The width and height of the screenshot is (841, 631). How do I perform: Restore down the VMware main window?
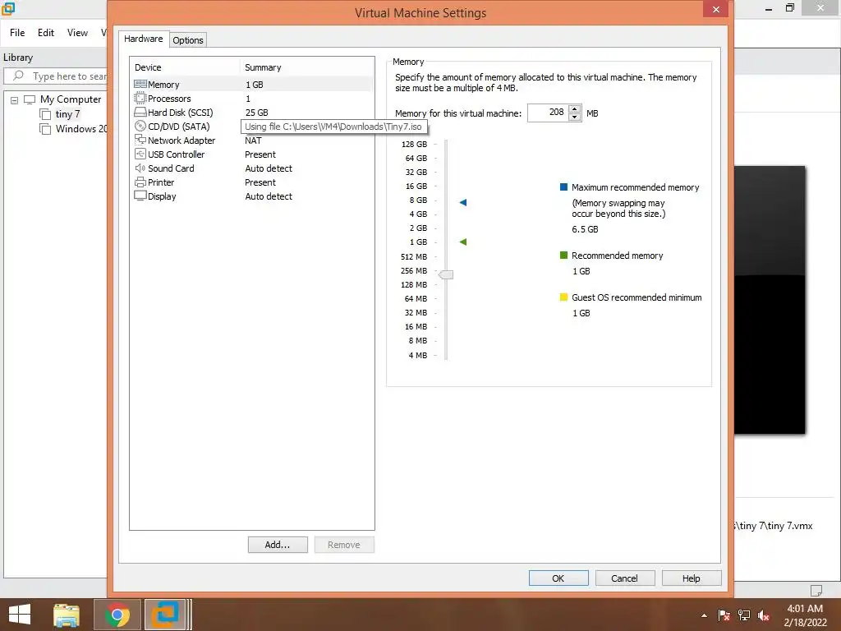789,8
